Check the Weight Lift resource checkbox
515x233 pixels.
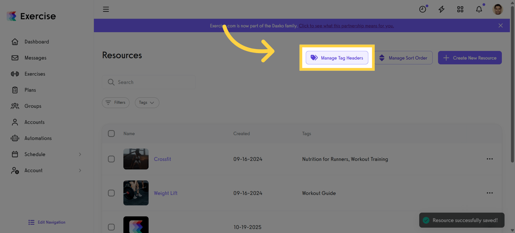[x=111, y=193]
